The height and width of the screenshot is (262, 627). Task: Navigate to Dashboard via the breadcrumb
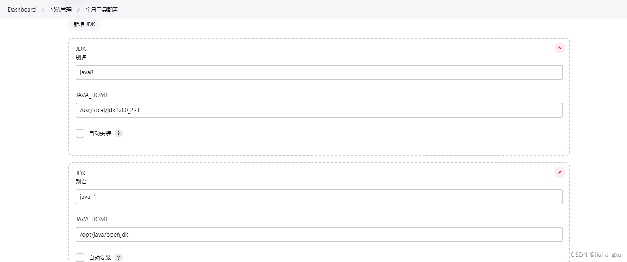(21, 9)
